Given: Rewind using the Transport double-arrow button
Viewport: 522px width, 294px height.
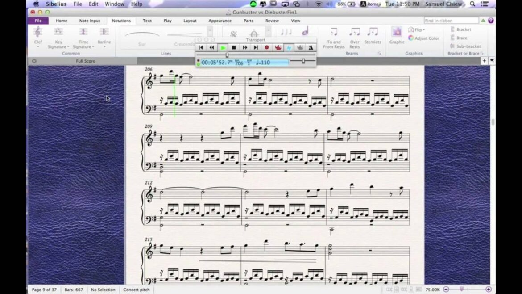Looking at the screenshot, I should coord(212,47).
